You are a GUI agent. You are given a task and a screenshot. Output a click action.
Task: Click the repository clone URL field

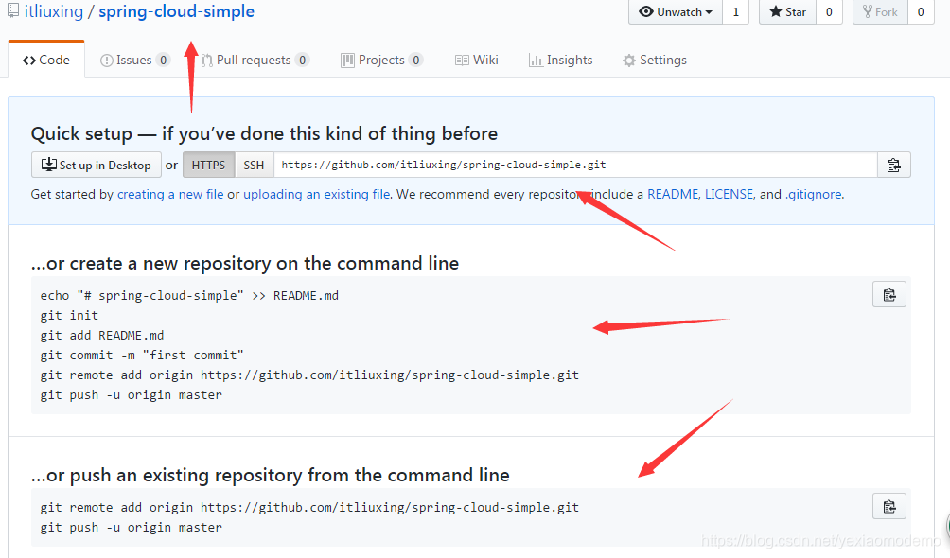pyautogui.click(x=575, y=165)
